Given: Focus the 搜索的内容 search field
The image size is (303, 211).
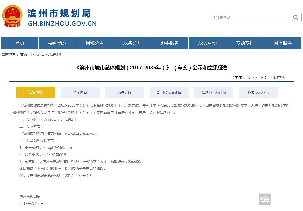Looking at the screenshot, I should (255, 17).
